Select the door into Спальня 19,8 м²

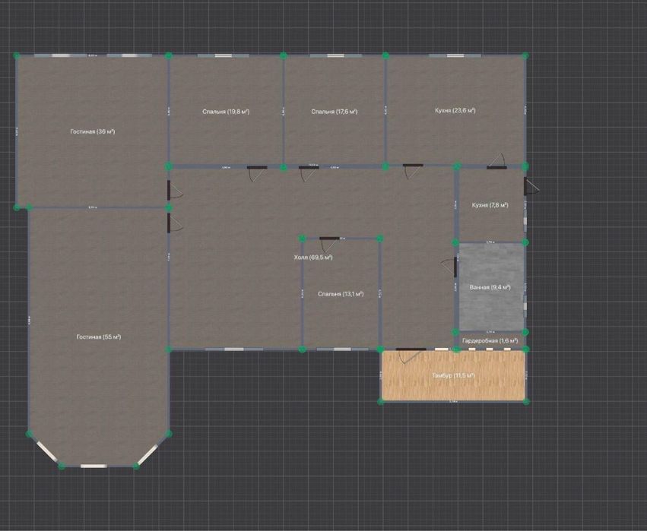click(257, 173)
